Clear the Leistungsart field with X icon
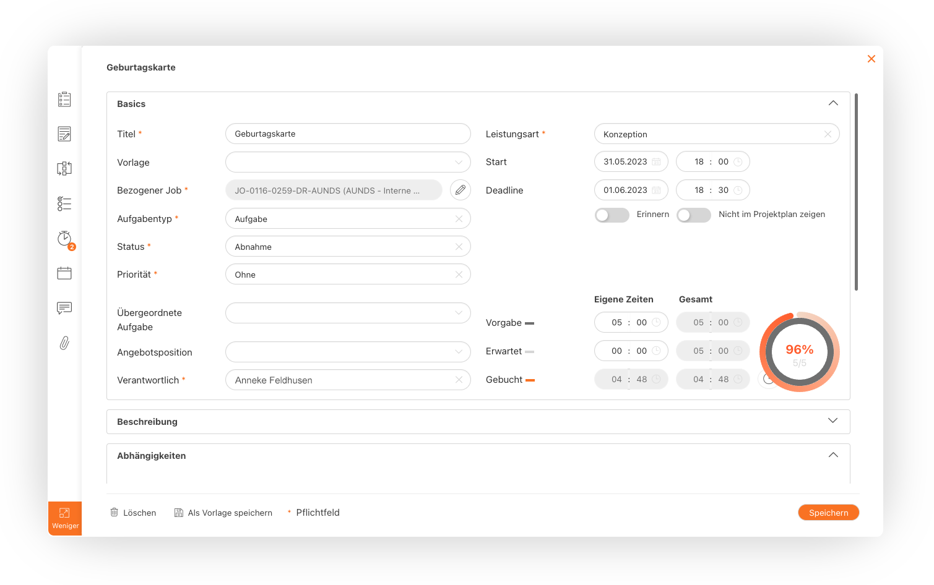934x585 pixels. [828, 134]
